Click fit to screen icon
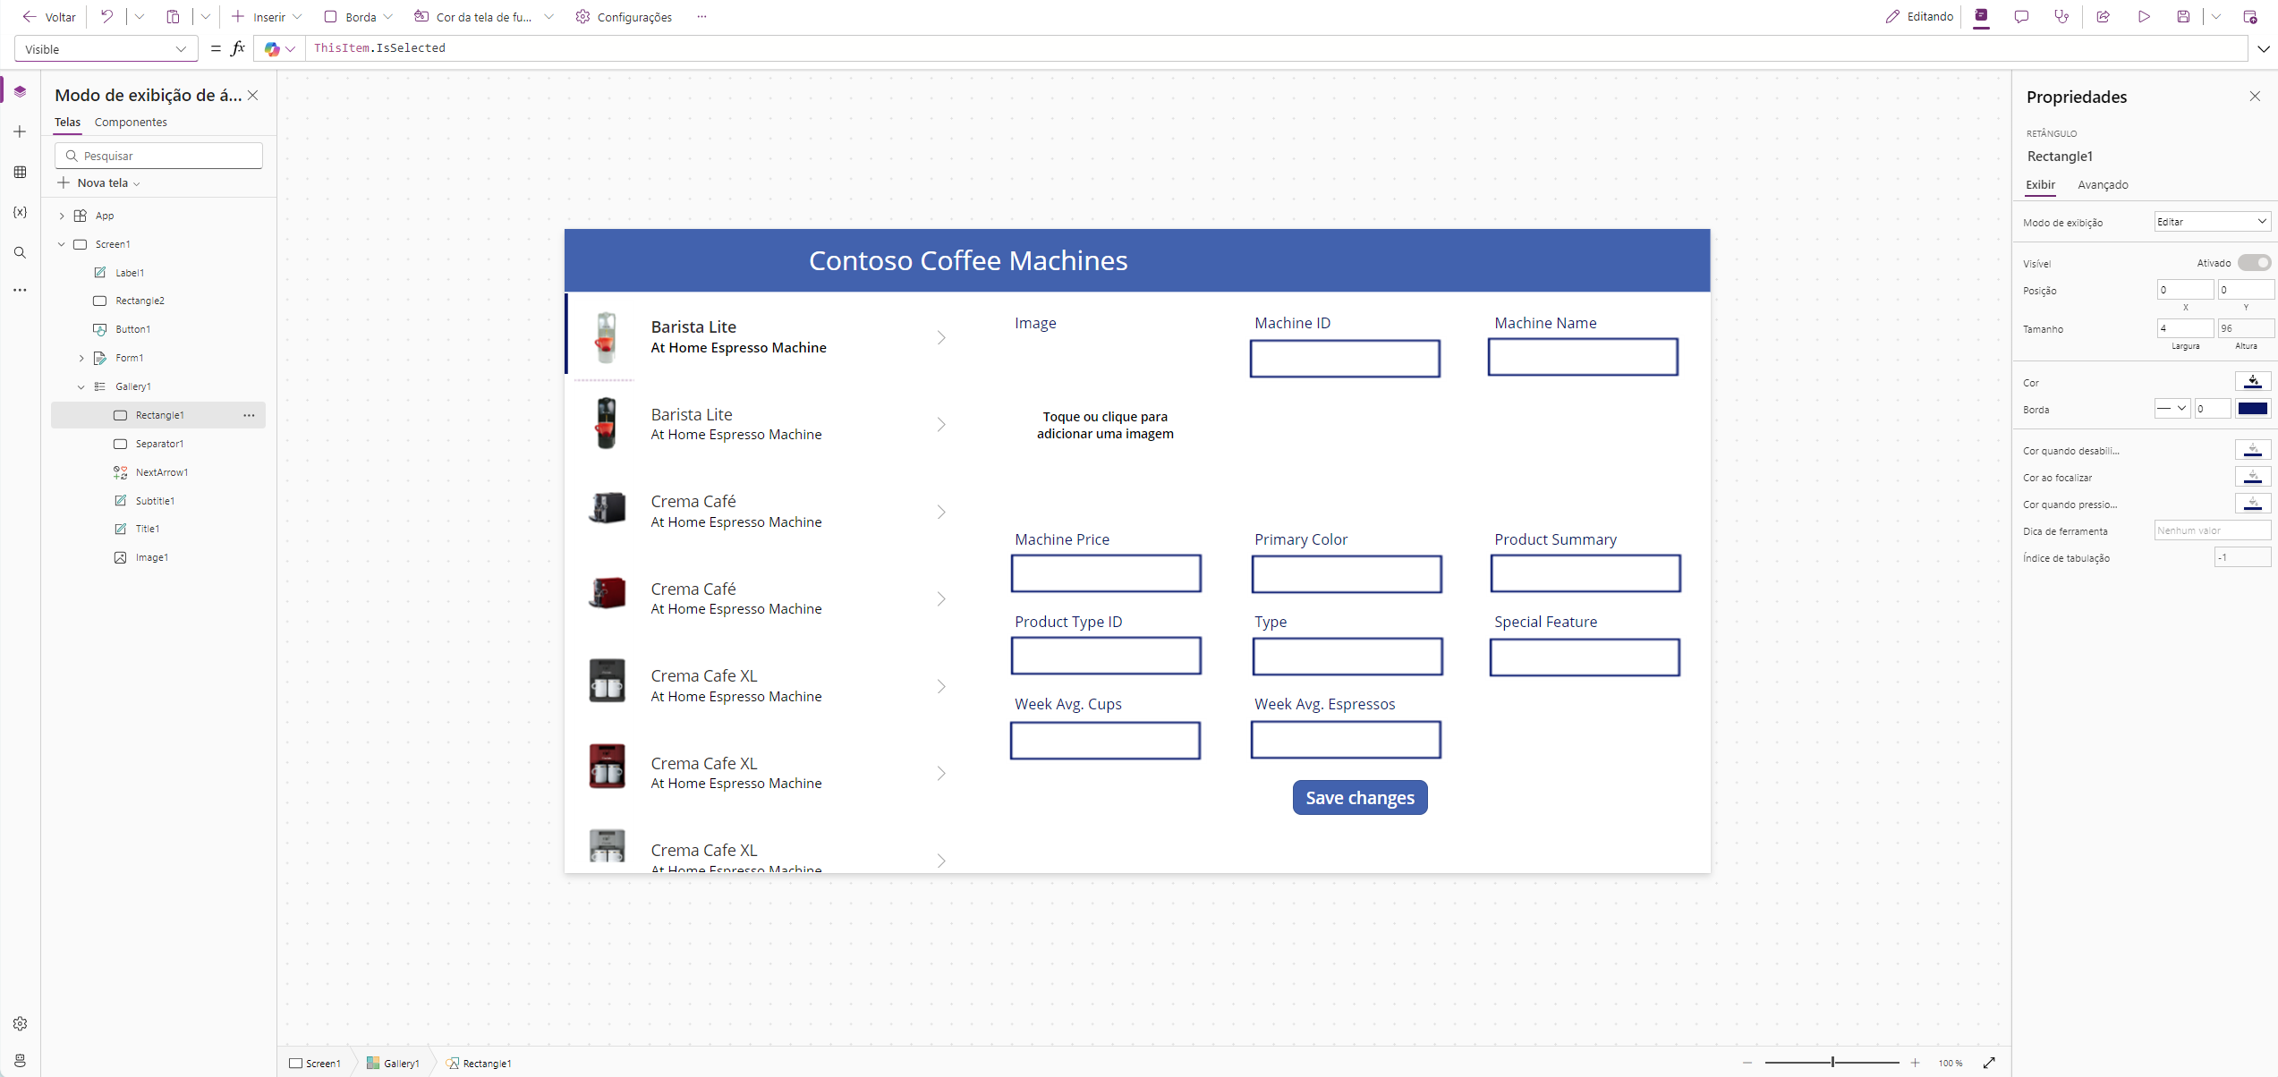This screenshot has height=1077, width=2278. (x=1989, y=1063)
